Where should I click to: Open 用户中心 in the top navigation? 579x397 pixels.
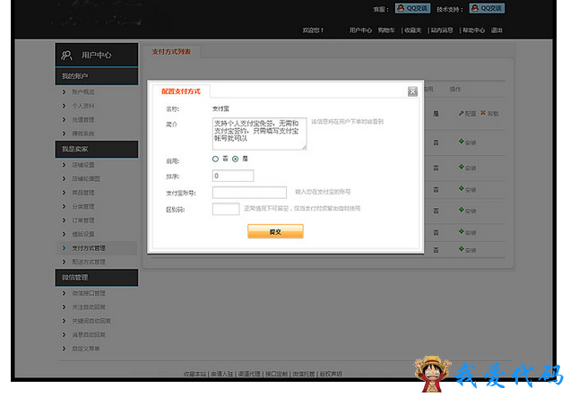point(360,30)
